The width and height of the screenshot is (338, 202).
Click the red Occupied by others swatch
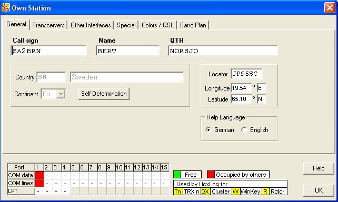[x=211, y=175]
